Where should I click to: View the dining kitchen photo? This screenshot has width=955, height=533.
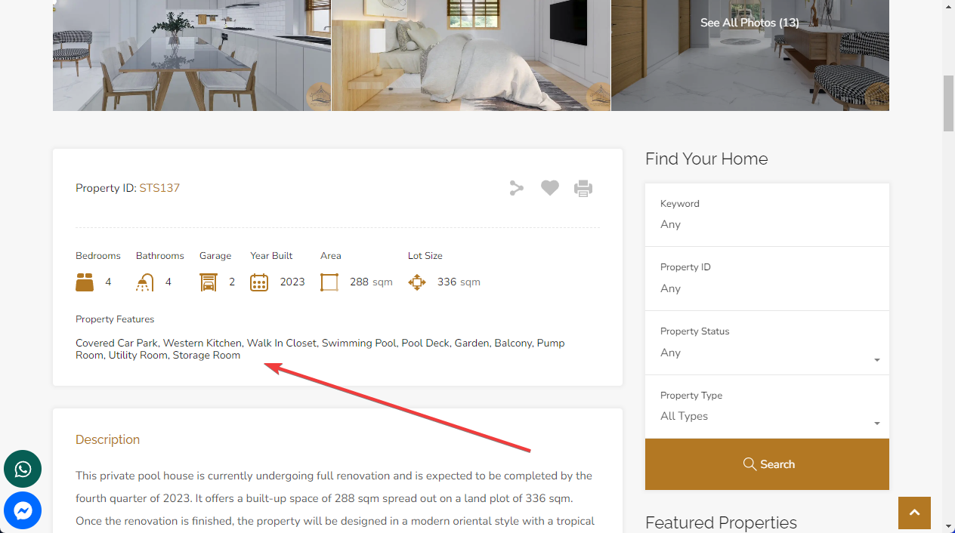pos(192,55)
